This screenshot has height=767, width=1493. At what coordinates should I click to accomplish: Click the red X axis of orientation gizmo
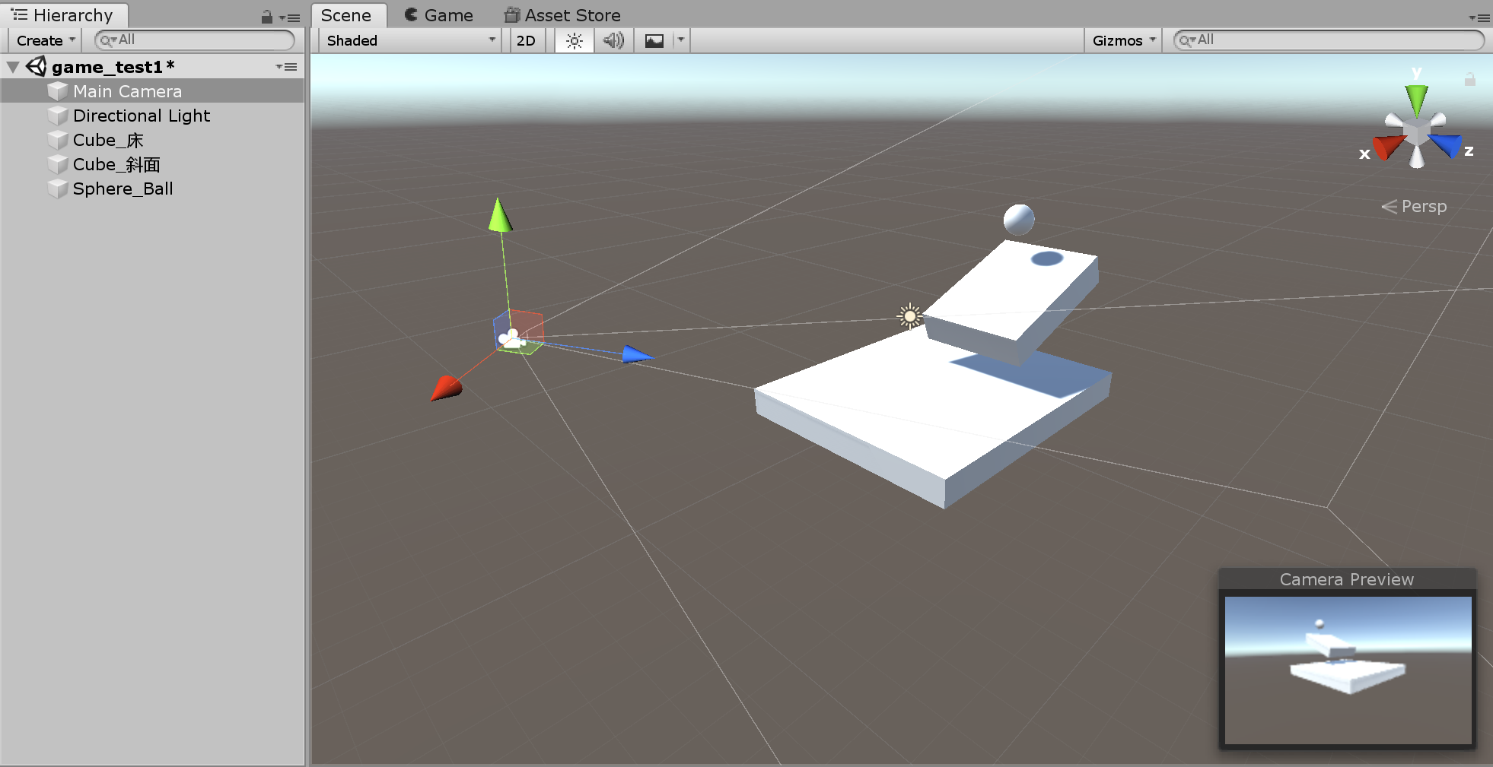pyautogui.click(x=1387, y=147)
